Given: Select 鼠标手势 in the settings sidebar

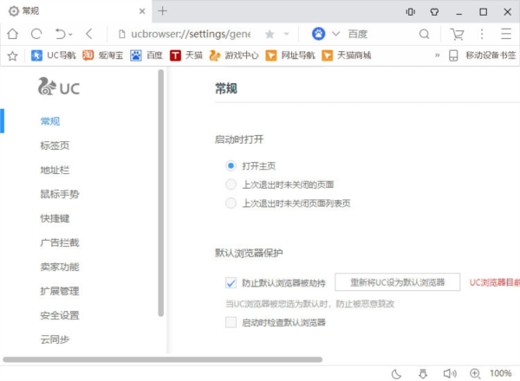Looking at the screenshot, I should (x=60, y=194).
